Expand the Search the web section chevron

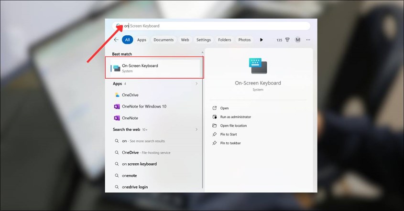point(197,129)
